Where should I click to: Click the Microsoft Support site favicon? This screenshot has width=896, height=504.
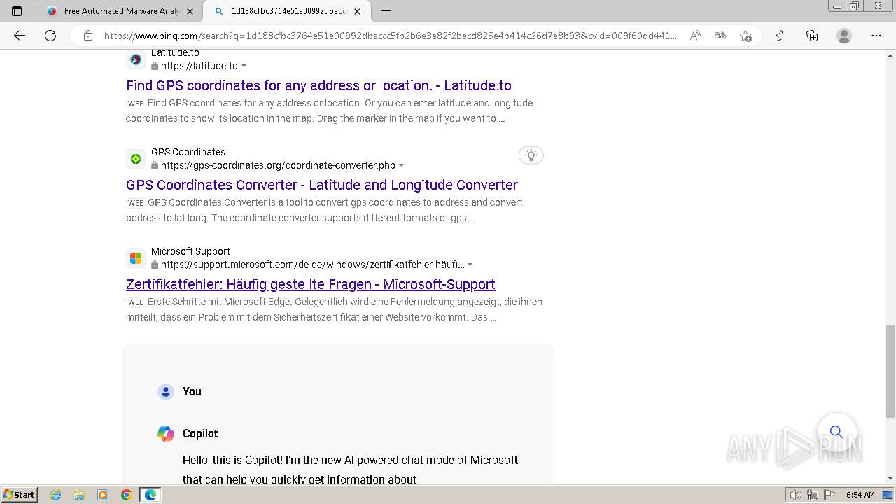pyautogui.click(x=136, y=258)
